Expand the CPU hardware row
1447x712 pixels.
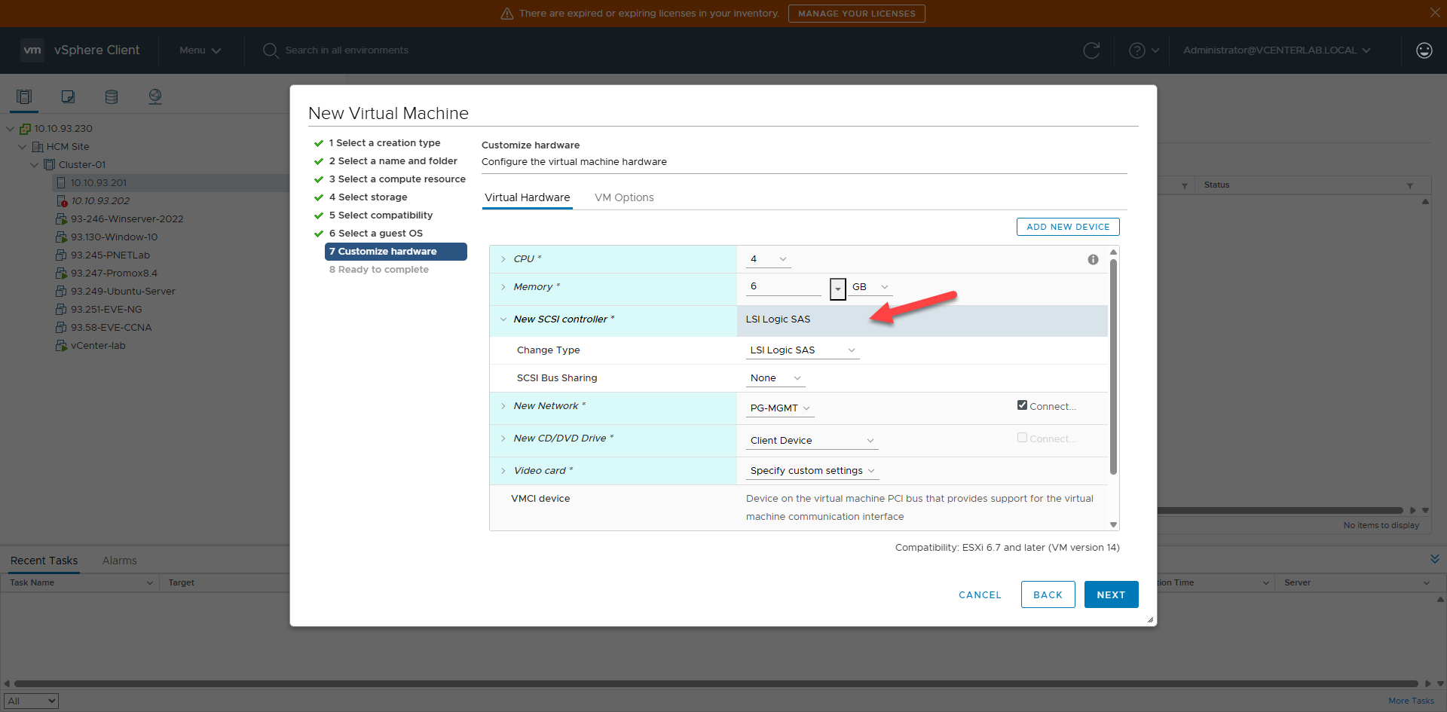(x=503, y=259)
